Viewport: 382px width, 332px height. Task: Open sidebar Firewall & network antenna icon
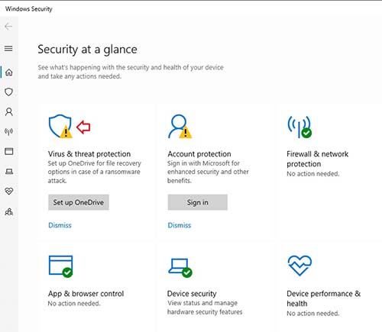tap(9, 131)
